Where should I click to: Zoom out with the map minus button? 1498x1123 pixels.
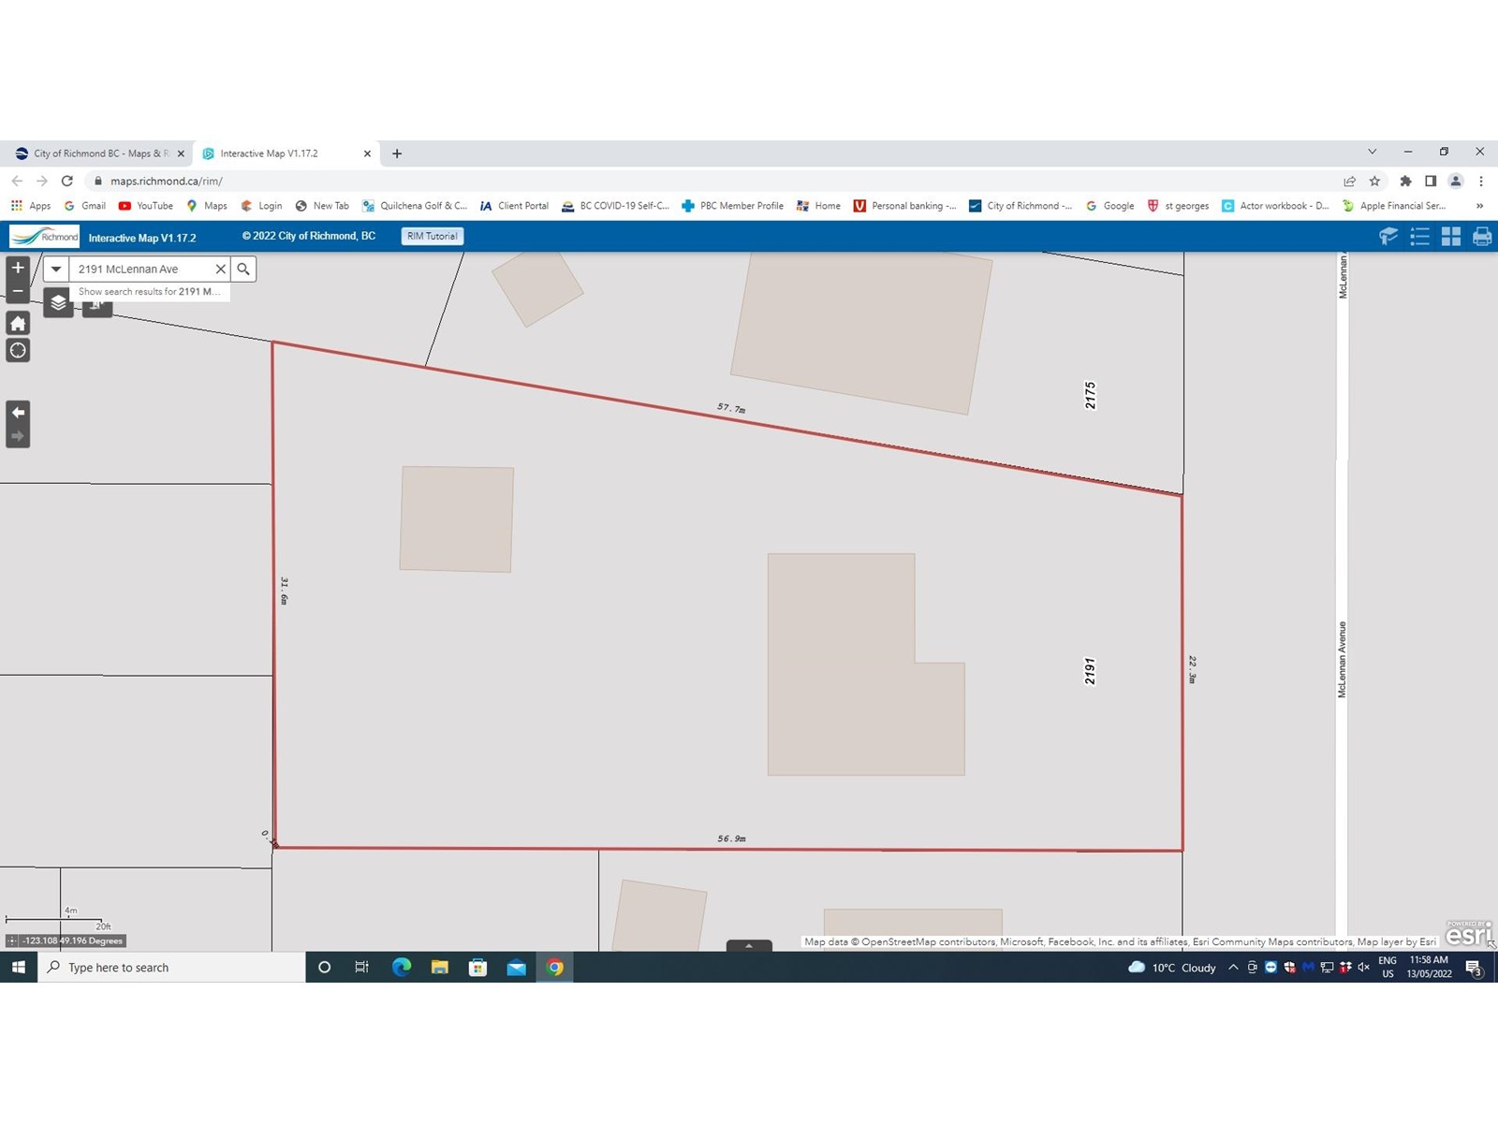tap(18, 292)
